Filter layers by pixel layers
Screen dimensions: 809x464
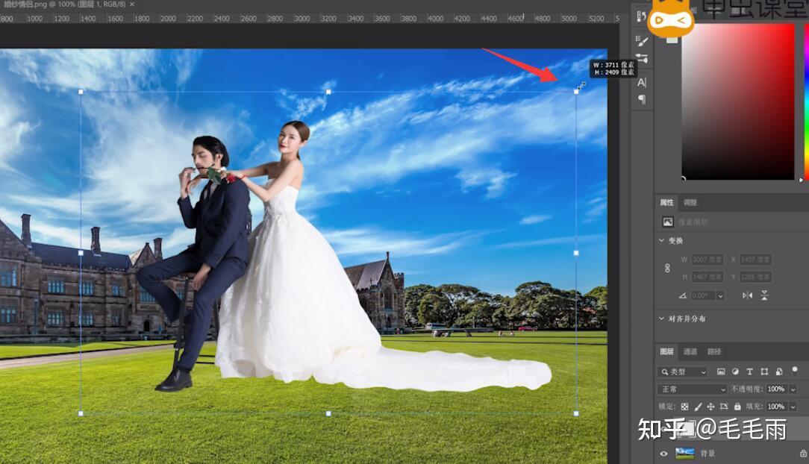tap(721, 371)
